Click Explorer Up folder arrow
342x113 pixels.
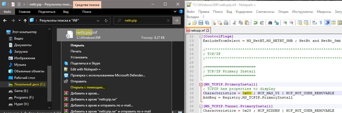click(x=25, y=20)
